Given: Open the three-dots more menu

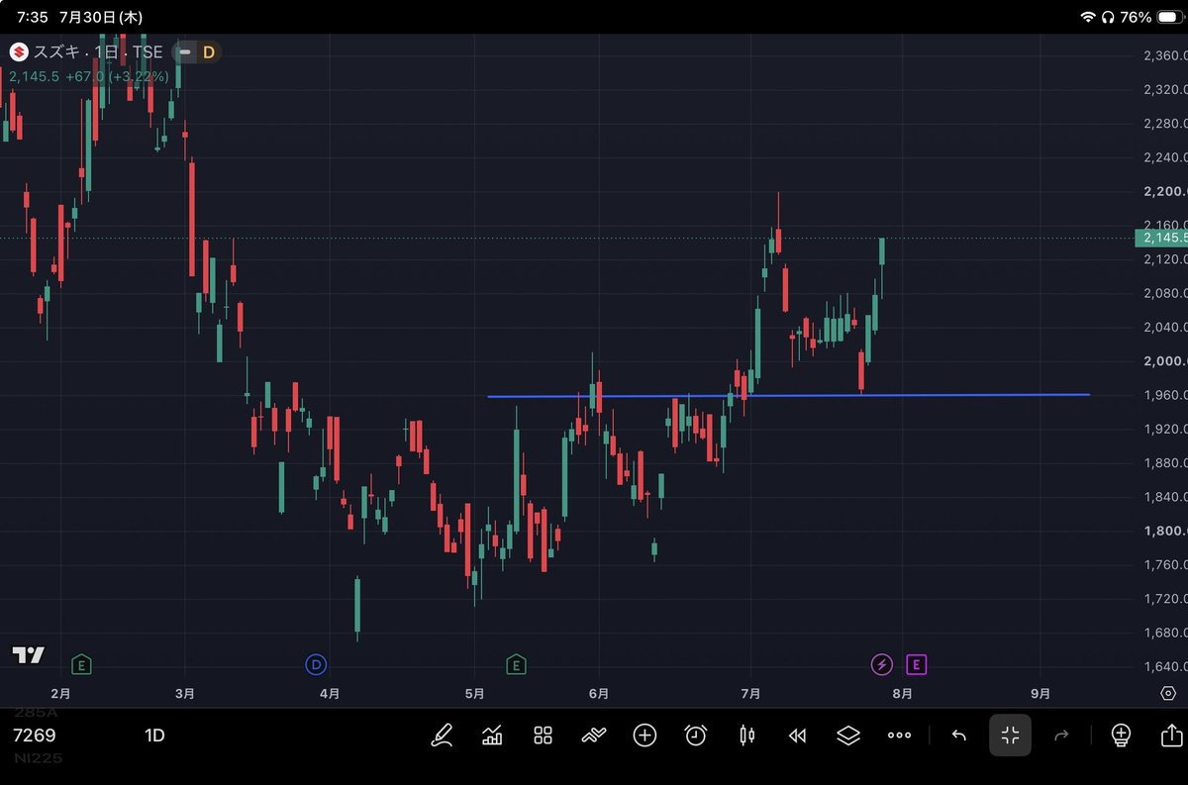Looking at the screenshot, I should (899, 736).
